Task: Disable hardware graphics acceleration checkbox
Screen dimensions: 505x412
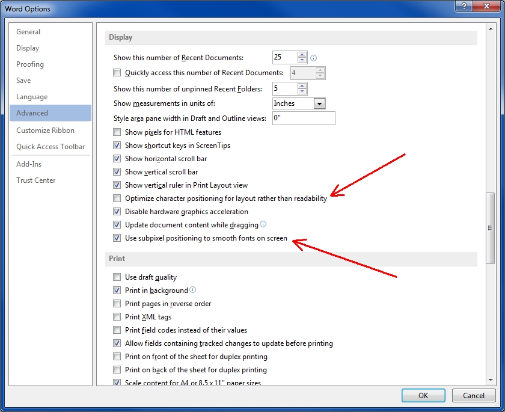Action: pyautogui.click(x=117, y=211)
